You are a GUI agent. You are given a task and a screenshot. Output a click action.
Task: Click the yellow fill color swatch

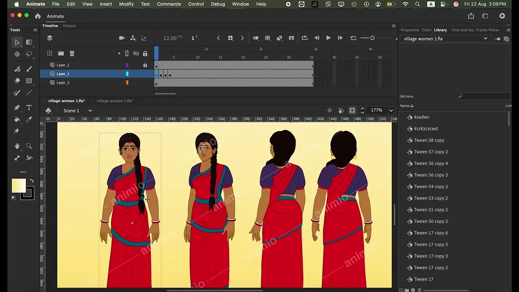pyautogui.click(x=19, y=186)
